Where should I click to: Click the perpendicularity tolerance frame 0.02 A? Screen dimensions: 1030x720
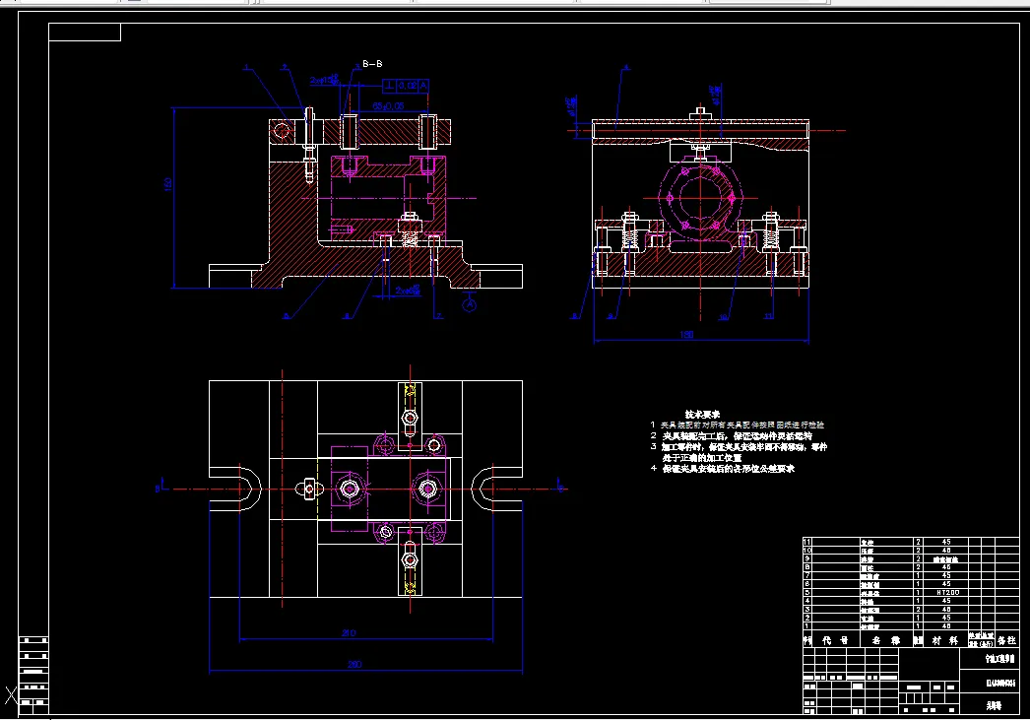coord(406,86)
